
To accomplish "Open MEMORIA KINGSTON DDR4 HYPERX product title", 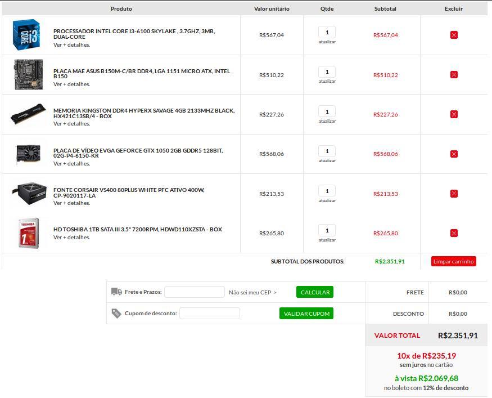I will coord(144,113).
